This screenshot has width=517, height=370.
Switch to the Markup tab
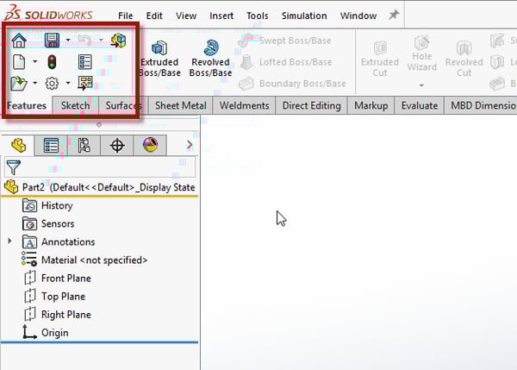371,105
